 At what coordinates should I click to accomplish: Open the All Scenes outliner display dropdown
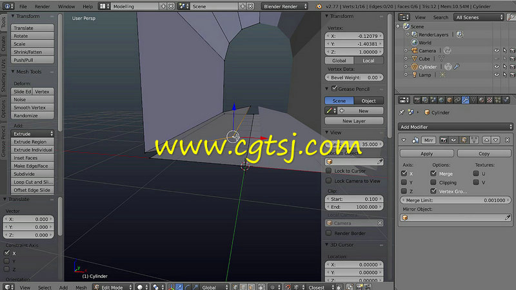(x=479, y=17)
